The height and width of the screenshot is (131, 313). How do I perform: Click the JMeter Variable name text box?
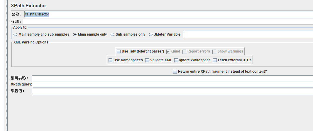point(248,34)
